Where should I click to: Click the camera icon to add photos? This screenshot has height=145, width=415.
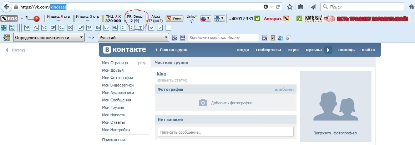[x=203, y=103]
